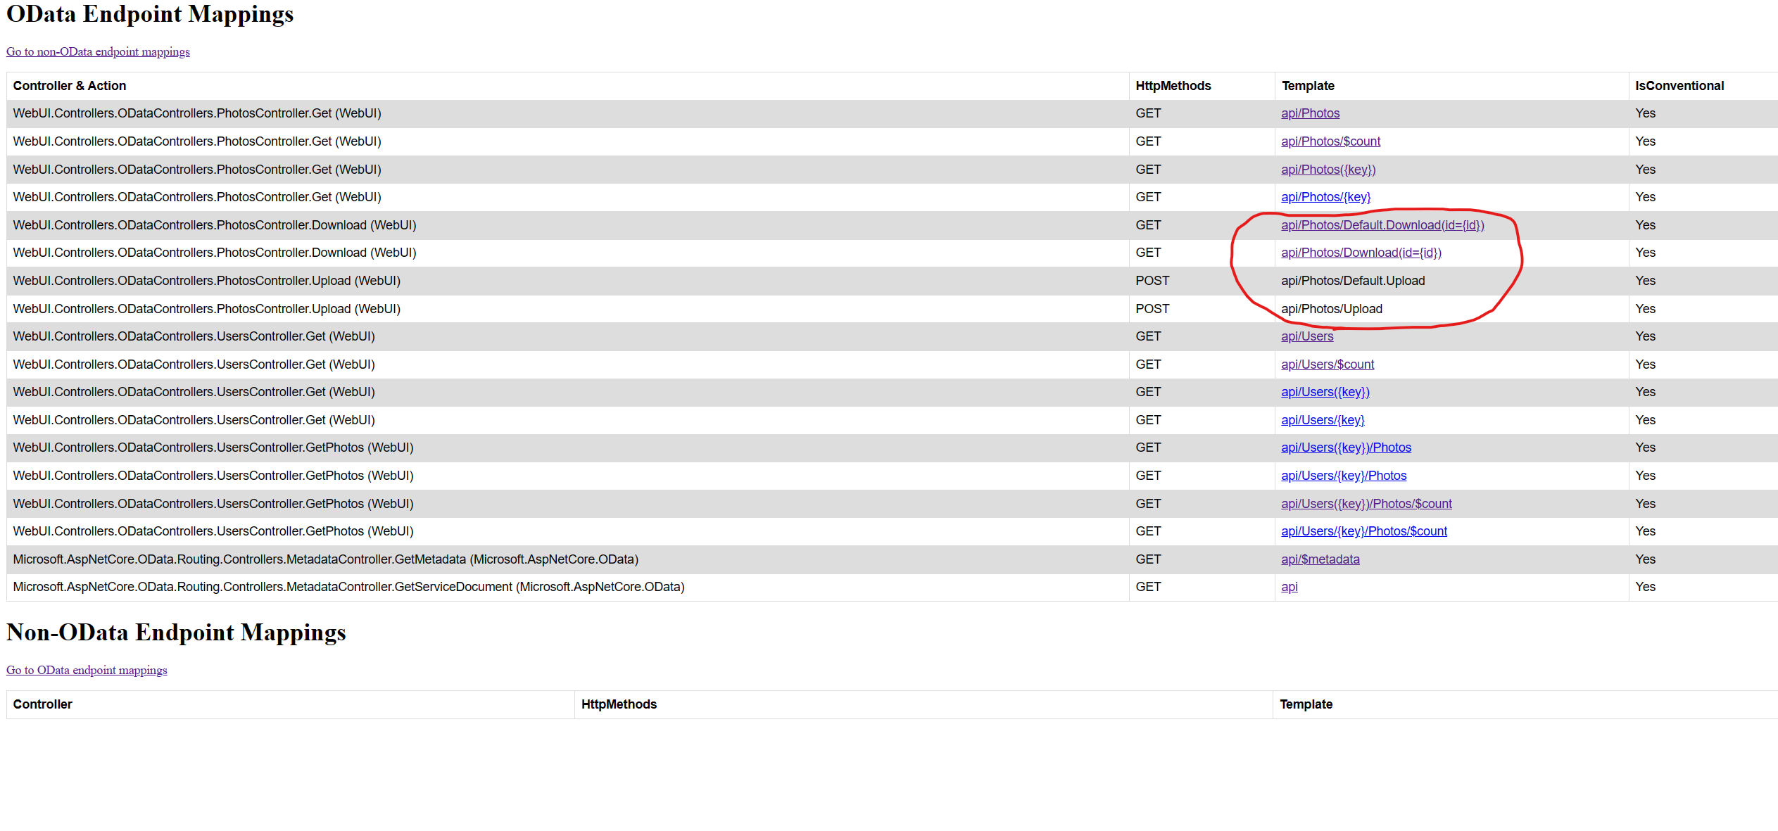Open the api/Users({key})/Photos/$count link
The height and width of the screenshot is (831, 1778).
coord(1366,503)
